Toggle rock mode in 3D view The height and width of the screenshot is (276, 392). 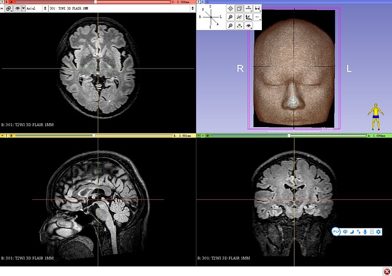coord(239,26)
